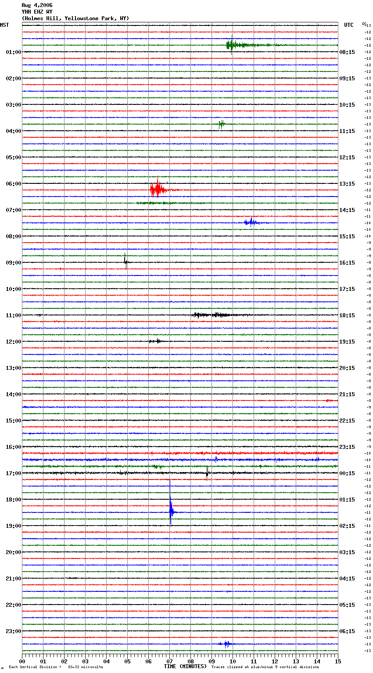Click the "00:15" UTC time label
This screenshot has width=373, height=673.
point(347,473)
